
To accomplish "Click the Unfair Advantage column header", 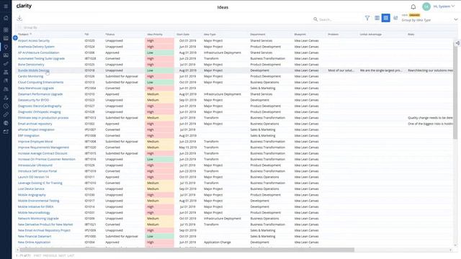I will coord(371,35).
